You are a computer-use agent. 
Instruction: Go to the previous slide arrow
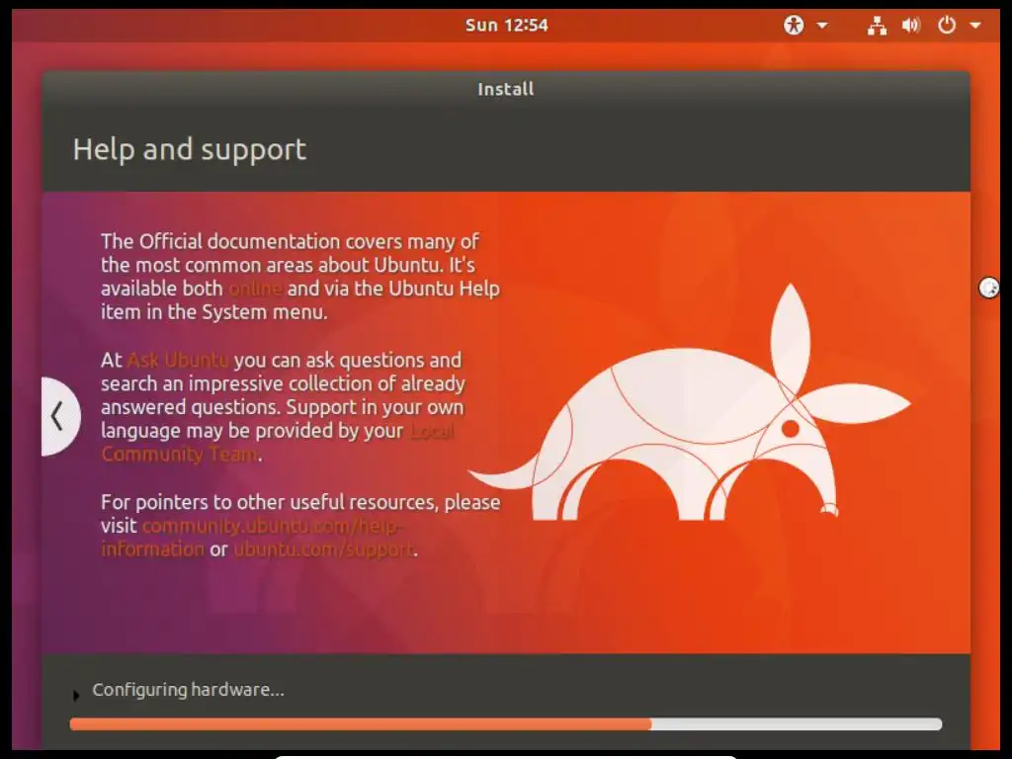[x=59, y=416]
